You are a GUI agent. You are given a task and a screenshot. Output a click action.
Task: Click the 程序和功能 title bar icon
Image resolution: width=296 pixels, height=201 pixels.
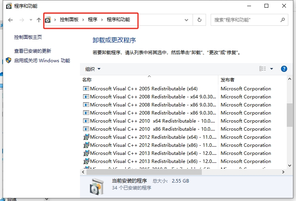click(9, 6)
